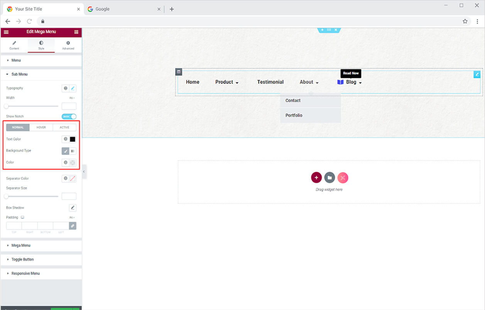
Task: Open the widgets grid panel icon
Action: click(76, 32)
